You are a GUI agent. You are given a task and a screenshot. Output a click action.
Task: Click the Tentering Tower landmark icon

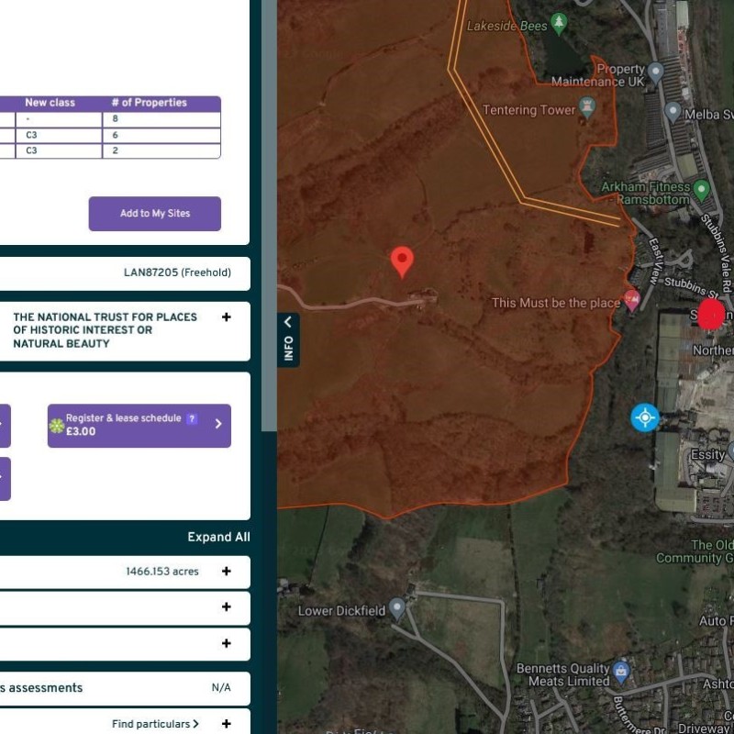pyautogui.click(x=590, y=110)
